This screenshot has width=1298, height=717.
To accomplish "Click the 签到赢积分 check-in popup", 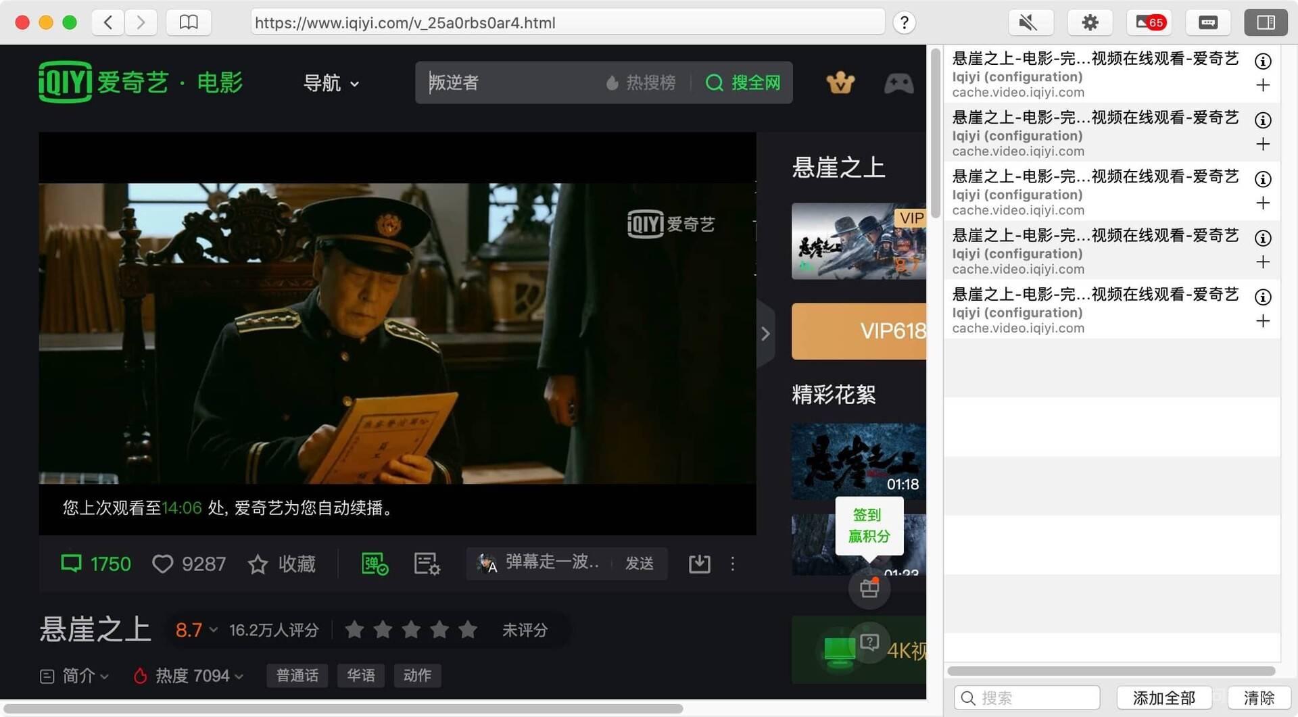I will [x=869, y=526].
